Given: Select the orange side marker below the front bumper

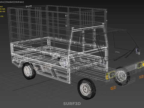Looking at the screenshot, I should point(113,88).
